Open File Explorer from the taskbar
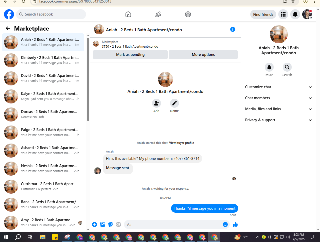Image resolution: width=320 pixels, height=242 pixels. click(42, 237)
